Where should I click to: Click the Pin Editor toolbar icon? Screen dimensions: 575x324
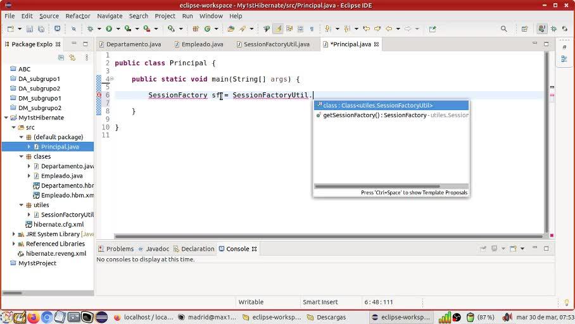(433, 29)
